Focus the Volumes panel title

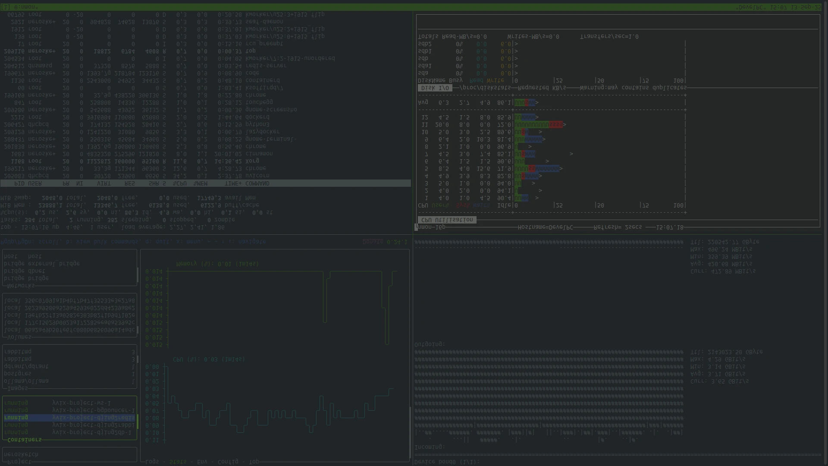coord(19,337)
